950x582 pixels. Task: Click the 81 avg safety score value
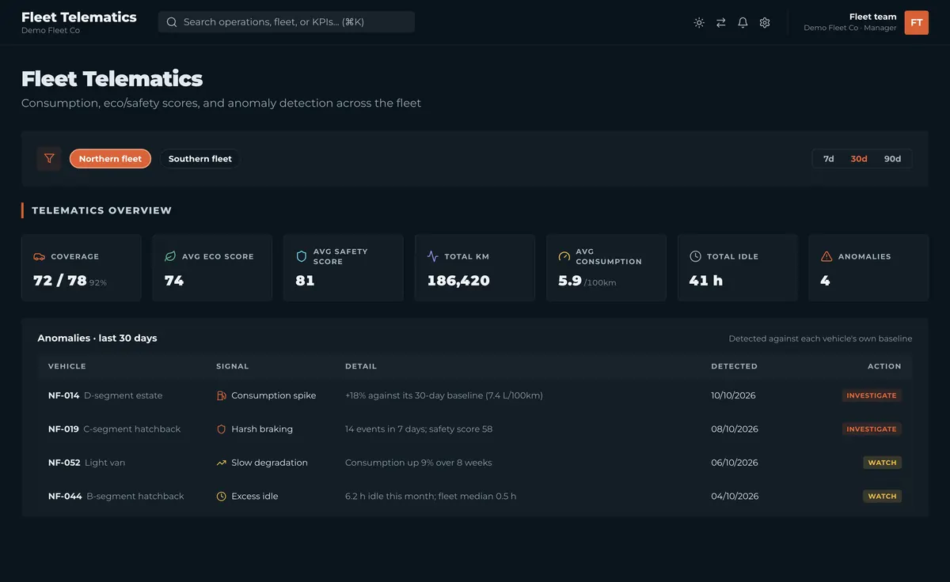point(305,281)
